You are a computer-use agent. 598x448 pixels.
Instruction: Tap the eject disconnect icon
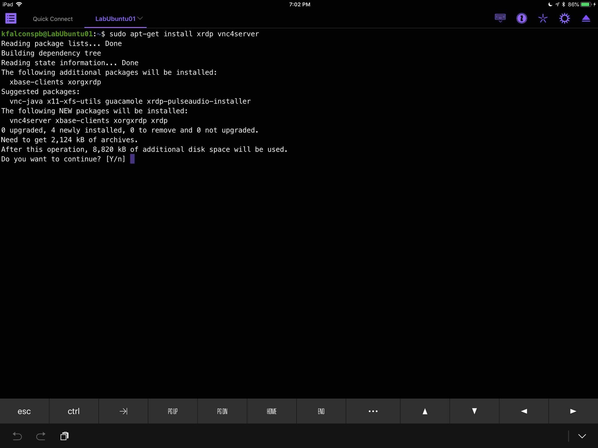pos(586,19)
